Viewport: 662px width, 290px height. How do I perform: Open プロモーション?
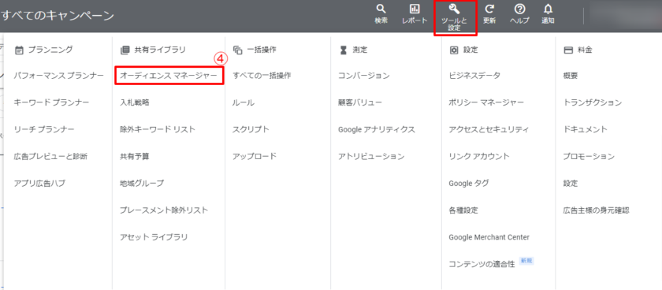coord(589,157)
